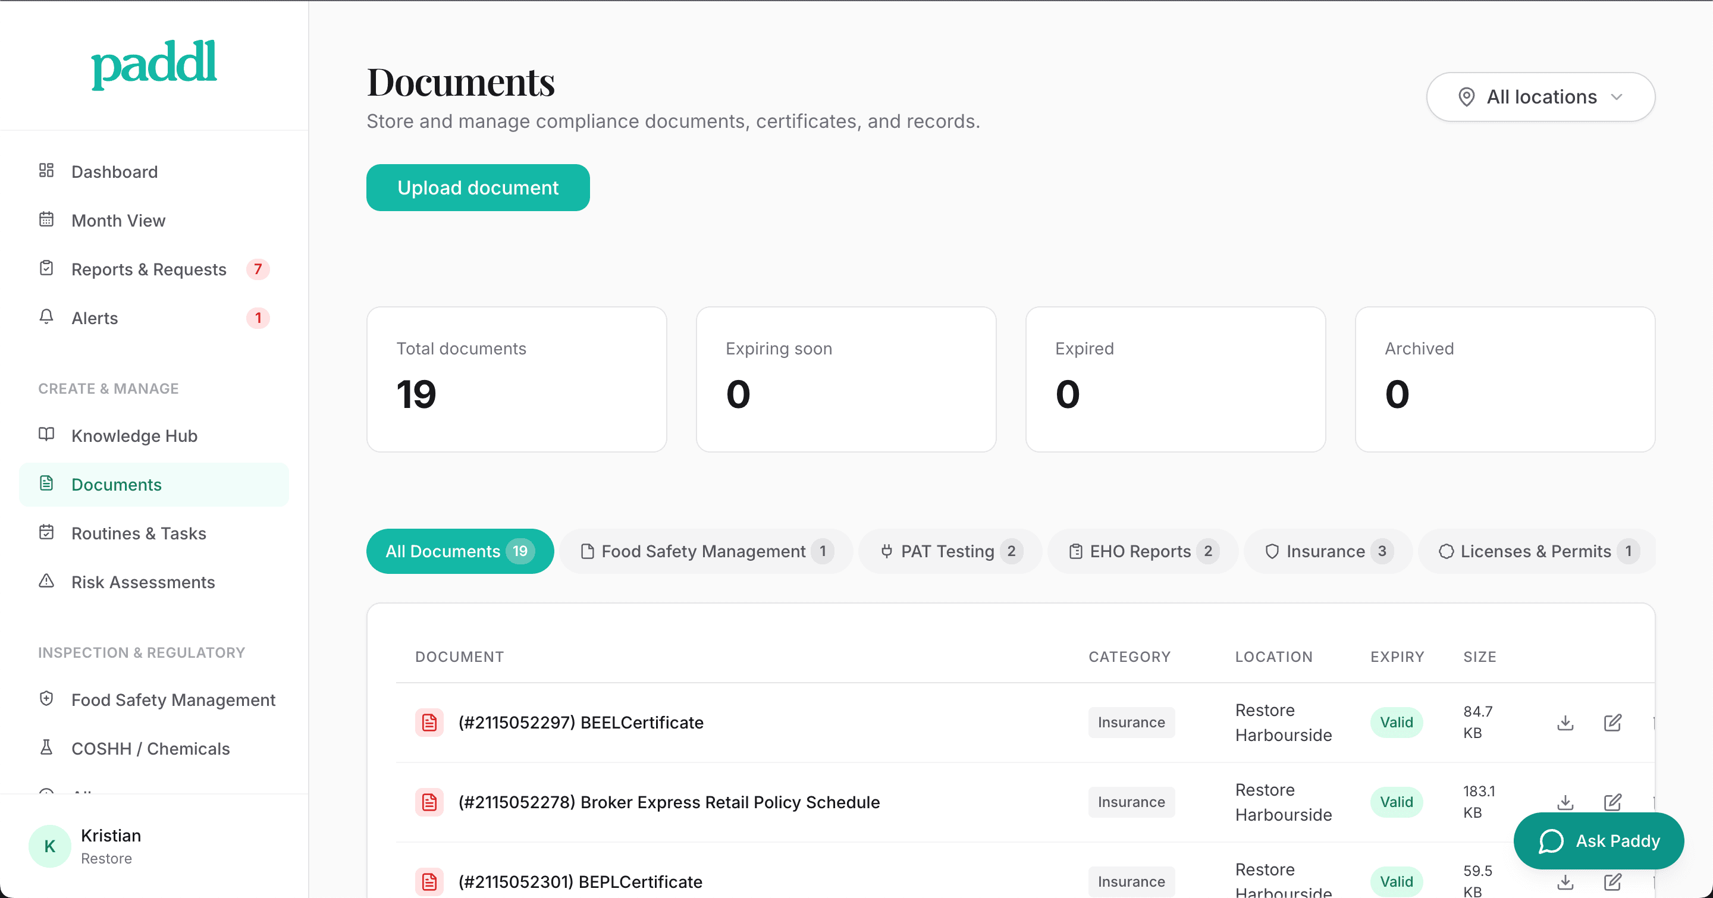Open Reports & Requests from the sidebar
Screen dimensions: 1713x898
click(149, 269)
